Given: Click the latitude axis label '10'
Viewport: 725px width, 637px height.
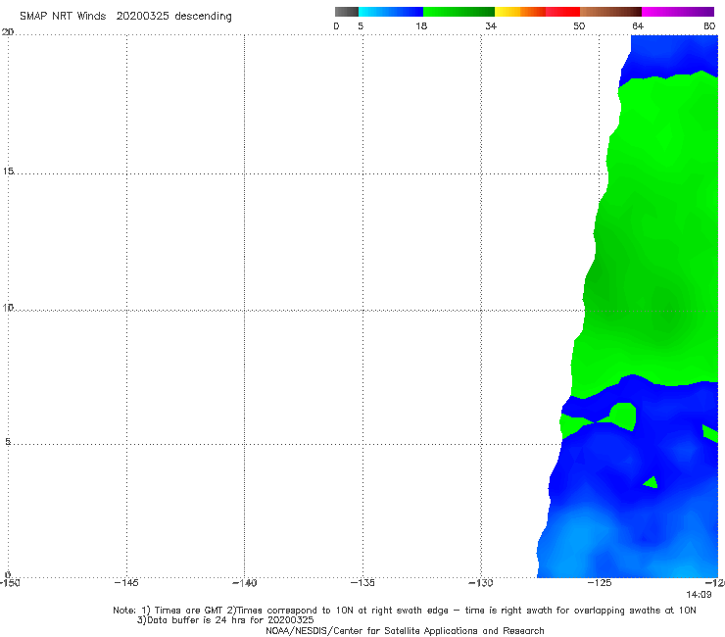Looking at the screenshot, I should [x=8, y=307].
